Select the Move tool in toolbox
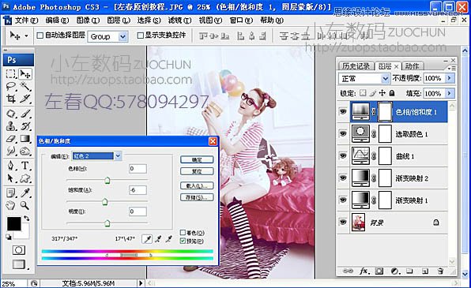Viewport: 471px width, 288px height. 25,74
